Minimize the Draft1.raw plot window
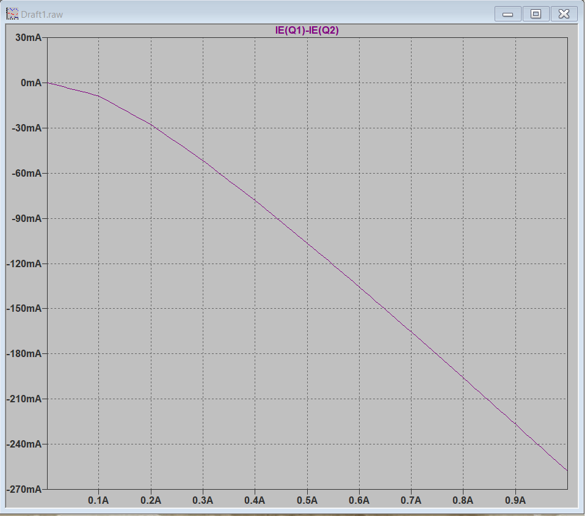Viewport: 585px width, 516px height. pos(507,14)
